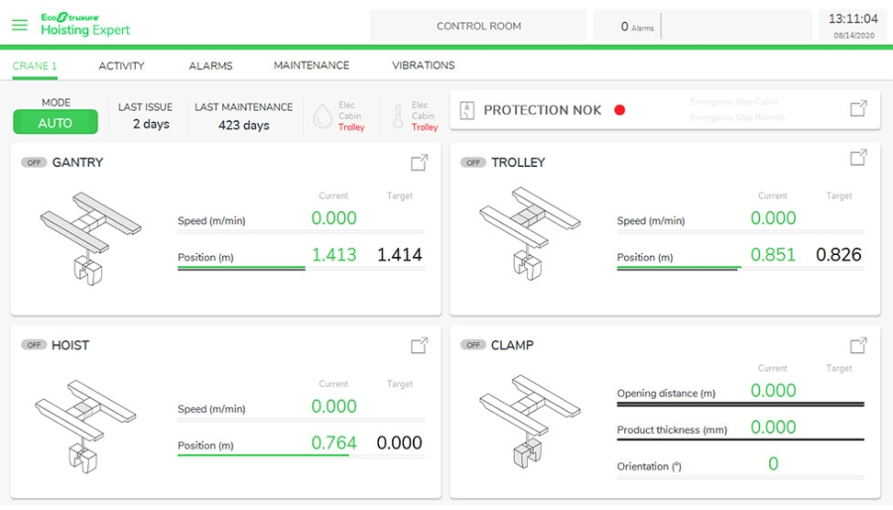Open the Vibrations tab
Viewport: 893px width, 510px height.
(x=424, y=65)
